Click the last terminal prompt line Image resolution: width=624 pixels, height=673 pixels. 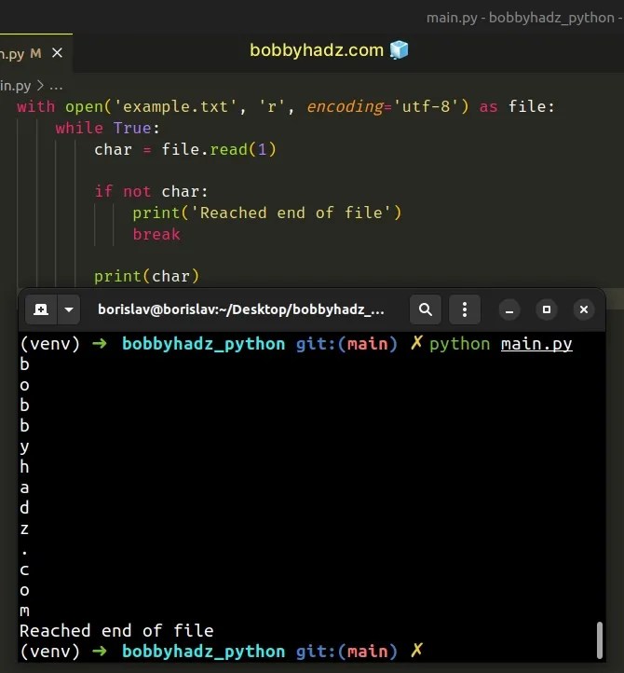click(x=222, y=652)
